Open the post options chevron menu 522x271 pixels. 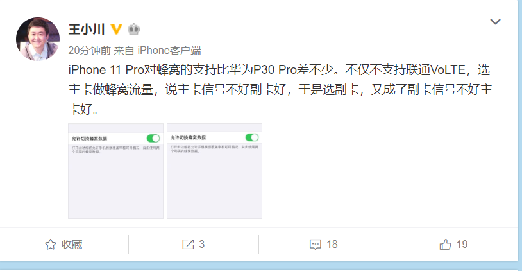(495, 22)
